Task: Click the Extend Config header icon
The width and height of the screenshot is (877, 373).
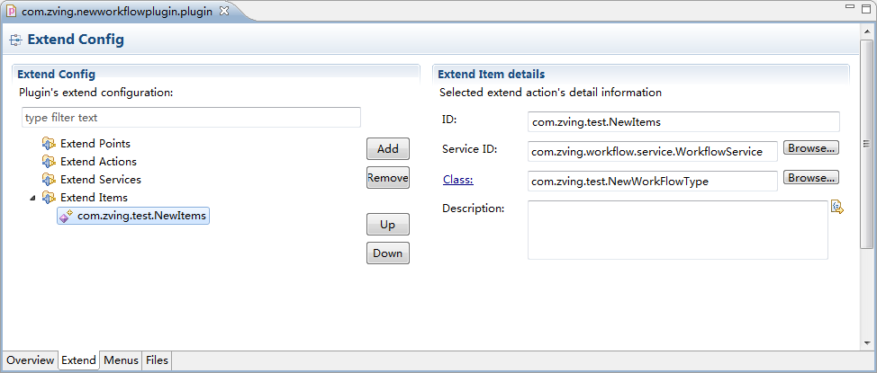Action: tap(15, 40)
